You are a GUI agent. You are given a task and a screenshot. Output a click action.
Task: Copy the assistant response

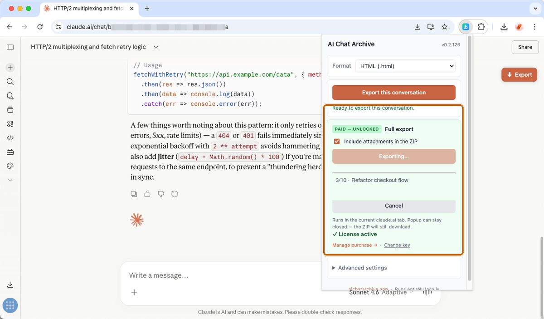(134, 194)
